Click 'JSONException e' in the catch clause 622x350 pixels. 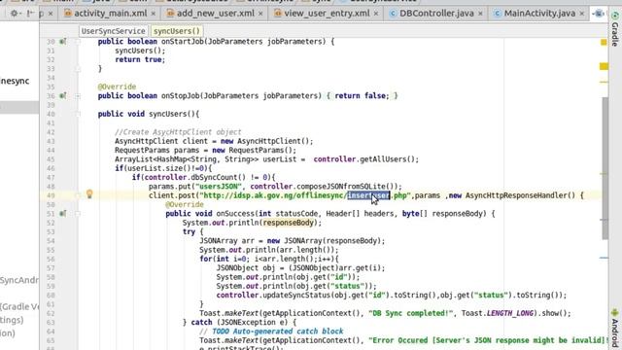point(254,322)
